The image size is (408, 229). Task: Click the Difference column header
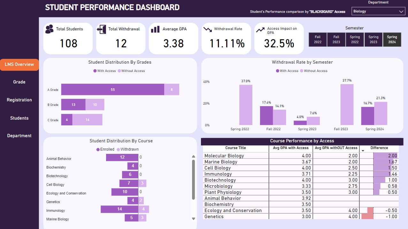coord(379,148)
